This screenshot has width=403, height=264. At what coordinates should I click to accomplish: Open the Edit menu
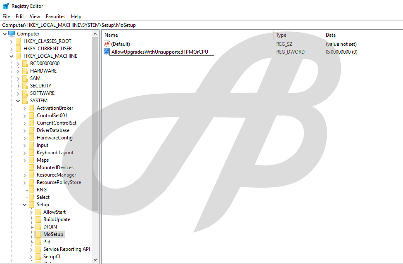tap(20, 16)
